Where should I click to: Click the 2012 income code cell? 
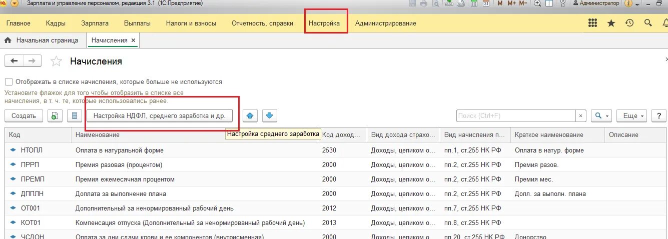click(x=329, y=208)
